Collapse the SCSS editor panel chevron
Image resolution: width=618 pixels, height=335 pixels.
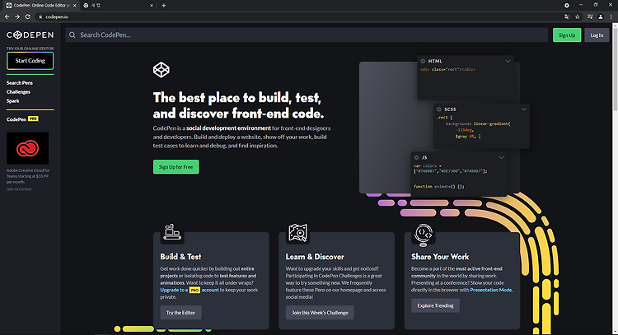pos(524,109)
